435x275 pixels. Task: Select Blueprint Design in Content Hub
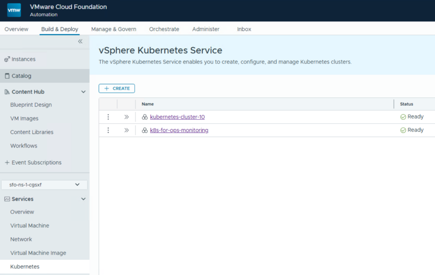(31, 105)
